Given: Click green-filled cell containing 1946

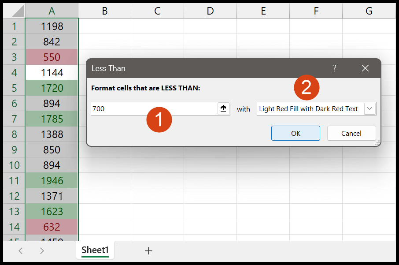Looking at the screenshot, I should click(52, 180).
